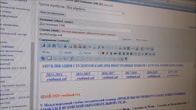Open the style properties icon in third toolbar row

[x=43, y=58]
